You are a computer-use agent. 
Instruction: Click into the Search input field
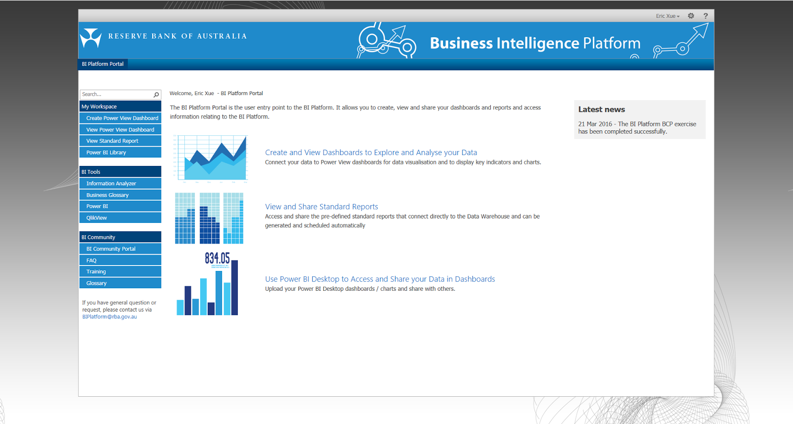click(117, 94)
